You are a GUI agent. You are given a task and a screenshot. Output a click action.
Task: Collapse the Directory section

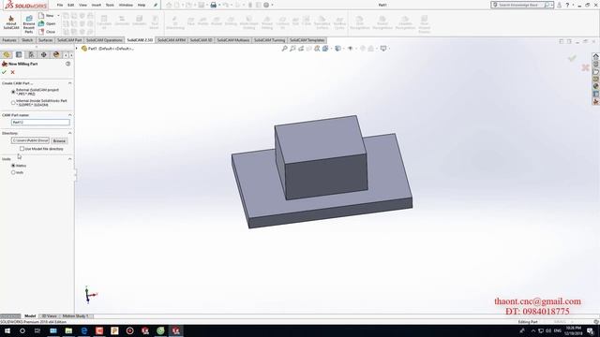click(70, 133)
